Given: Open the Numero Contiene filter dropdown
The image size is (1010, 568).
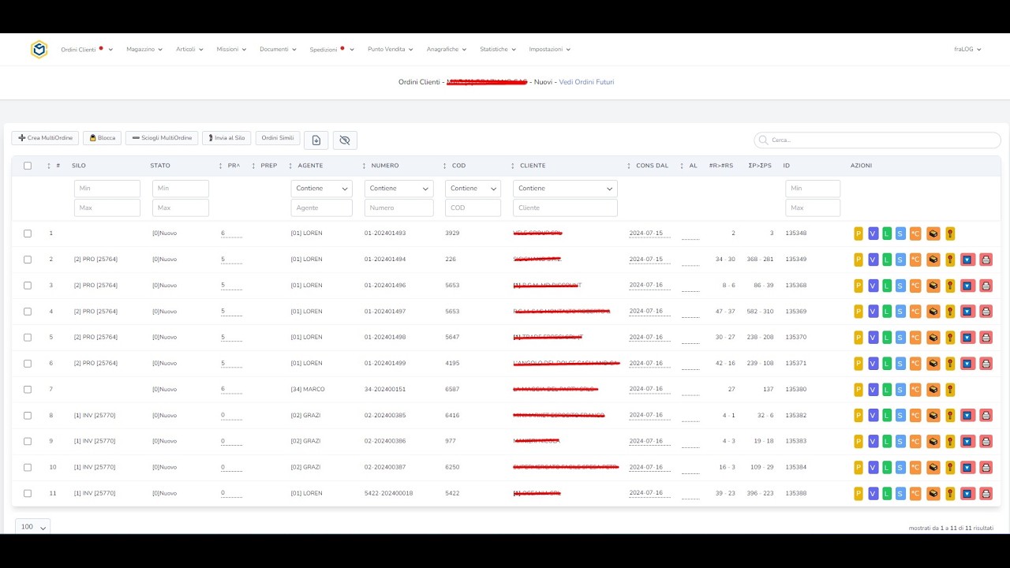Looking at the screenshot, I should [x=398, y=189].
